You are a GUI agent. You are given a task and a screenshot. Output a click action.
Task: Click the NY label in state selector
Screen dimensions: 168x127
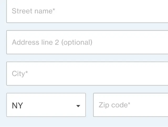(x=17, y=106)
